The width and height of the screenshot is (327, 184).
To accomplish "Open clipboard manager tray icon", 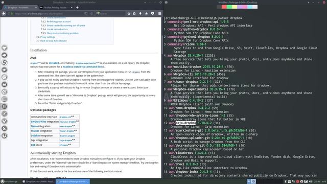I will 289,181.
